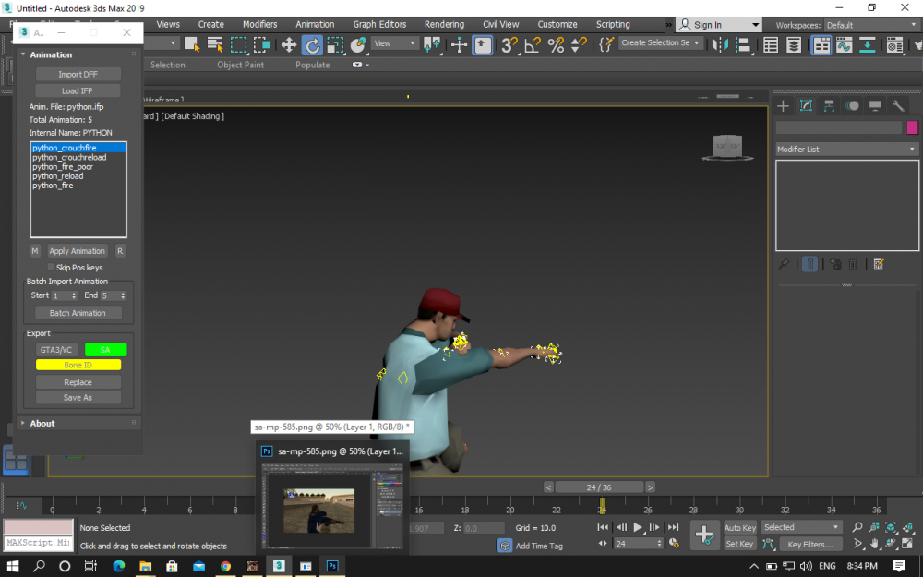The image size is (923, 577).
Task: Open the Scripting menu
Action: pos(613,24)
